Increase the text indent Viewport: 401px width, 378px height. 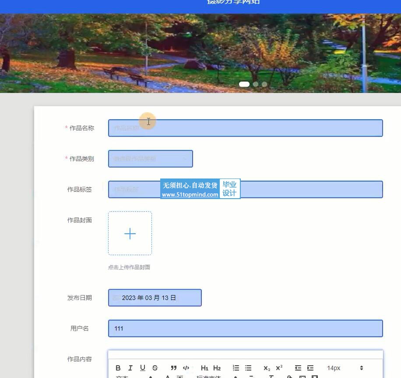click(x=310, y=368)
